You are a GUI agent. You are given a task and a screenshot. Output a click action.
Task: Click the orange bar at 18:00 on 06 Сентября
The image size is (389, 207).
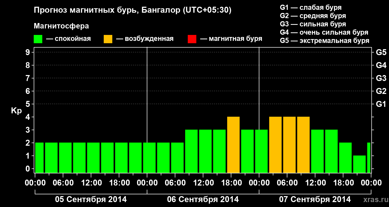[233, 145]
